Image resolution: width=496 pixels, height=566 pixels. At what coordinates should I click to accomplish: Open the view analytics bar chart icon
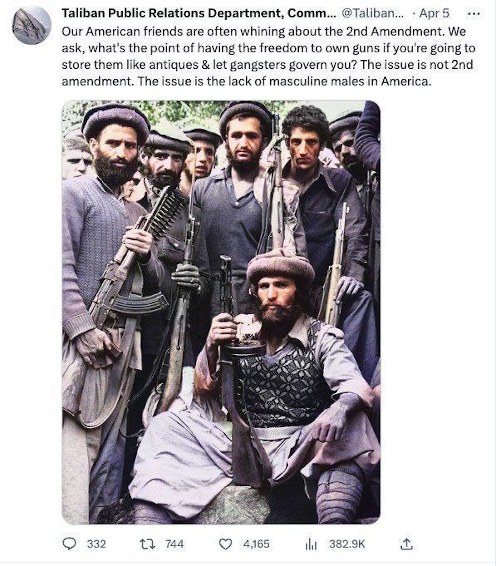pos(311,544)
